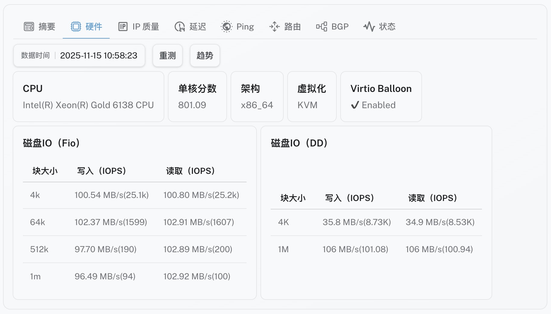The width and height of the screenshot is (551, 314).
Task: Click the 延迟 clock icon
Action: point(180,27)
